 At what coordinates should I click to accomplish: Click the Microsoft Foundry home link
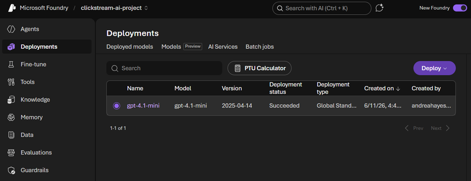pyautogui.click(x=44, y=8)
